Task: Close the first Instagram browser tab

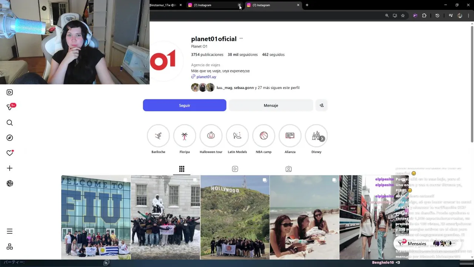Action: (x=239, y=5)
